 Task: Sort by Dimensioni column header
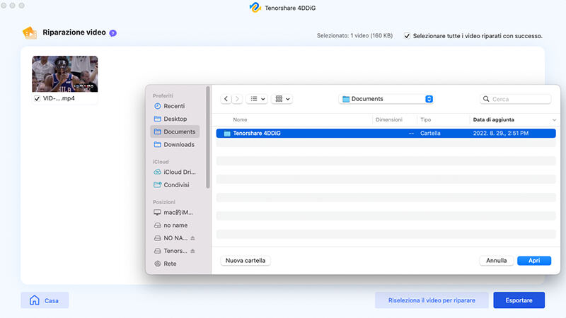pyautogui.click(x=389, y=119)
